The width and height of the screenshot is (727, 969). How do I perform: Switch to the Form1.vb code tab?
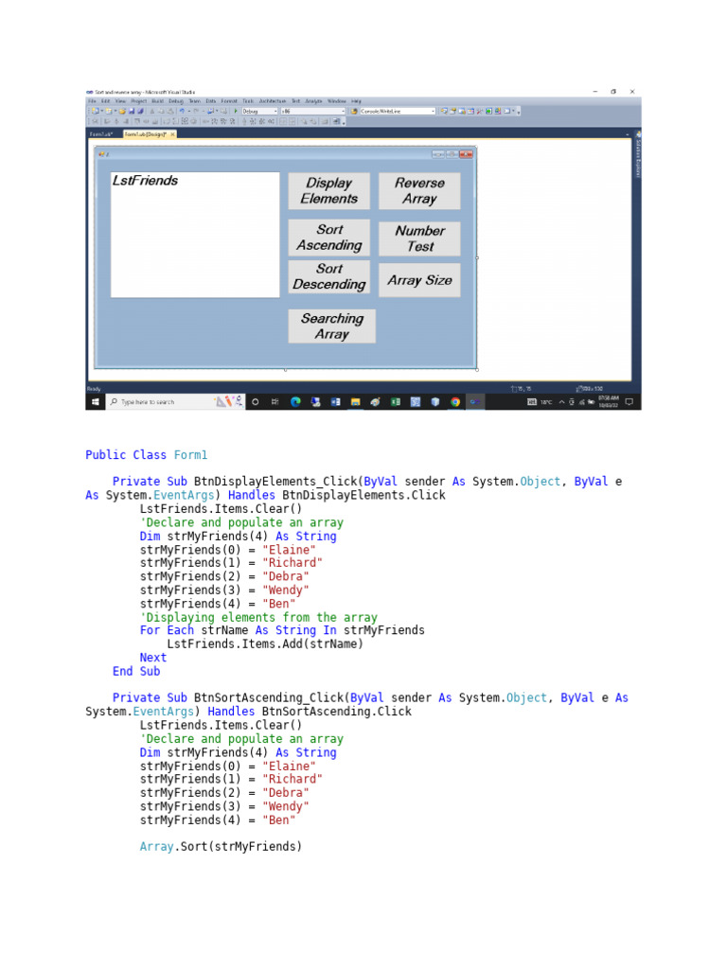point(100,134)
